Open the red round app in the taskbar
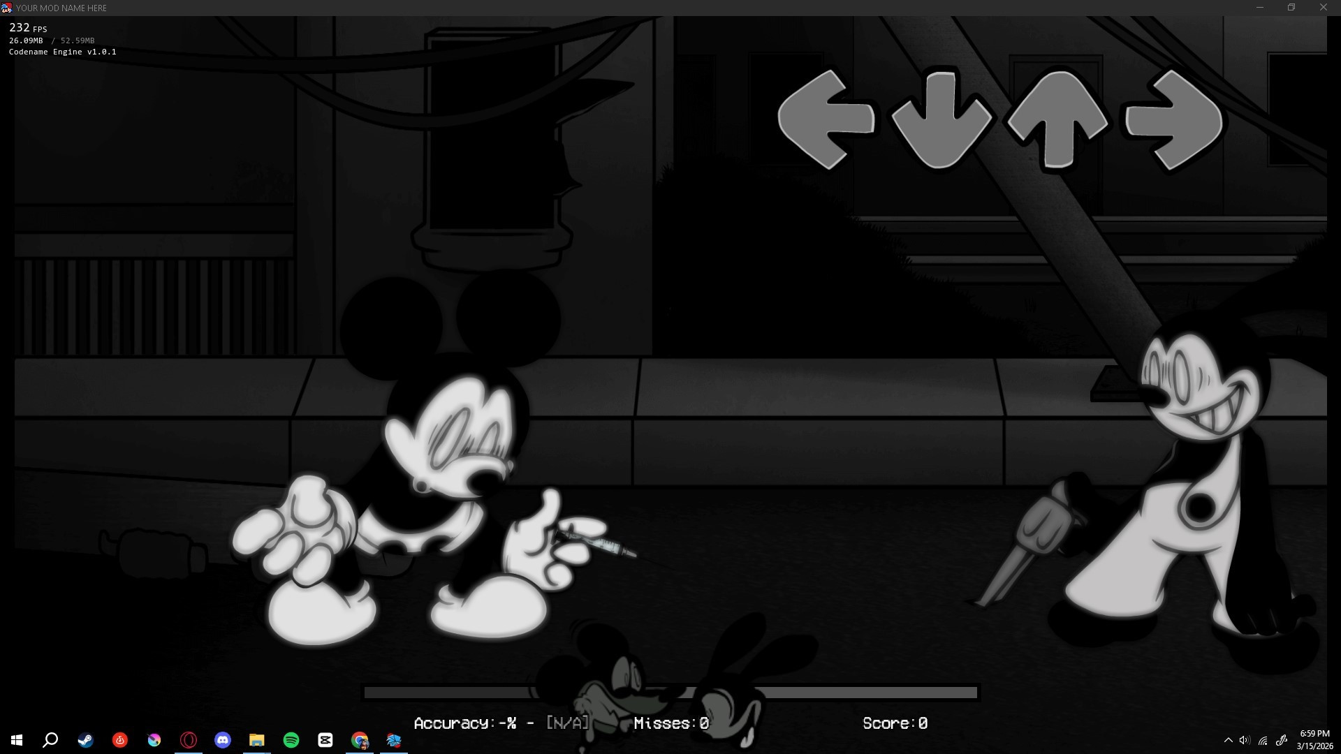Image resolution: width=1341 pixels, height=754 pixels. [x=119, y=740]
